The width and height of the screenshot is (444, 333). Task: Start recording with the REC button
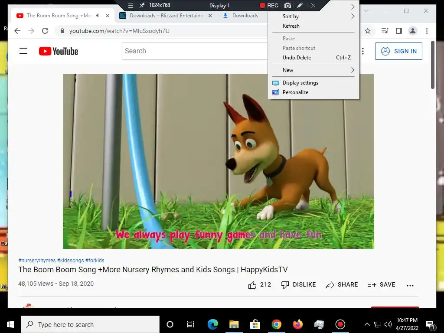269,5
